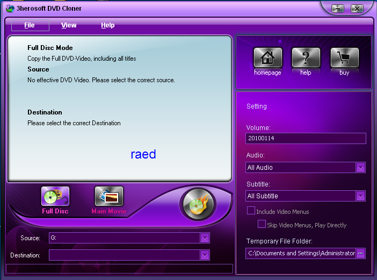Click the buy shopping cart icon
Screen dimensions: 377x280
344,58
